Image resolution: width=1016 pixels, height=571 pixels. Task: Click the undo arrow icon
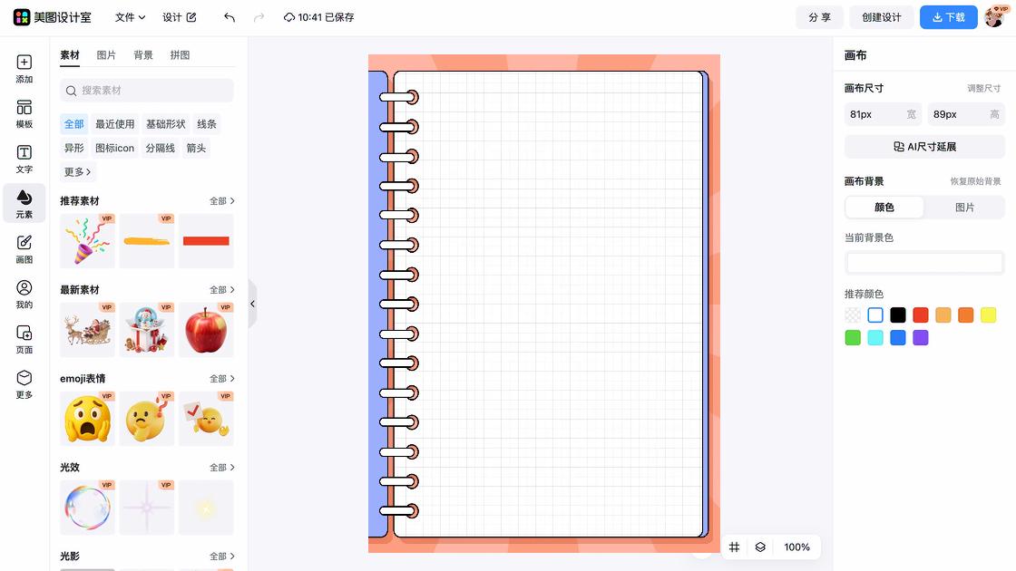[230, 17]
